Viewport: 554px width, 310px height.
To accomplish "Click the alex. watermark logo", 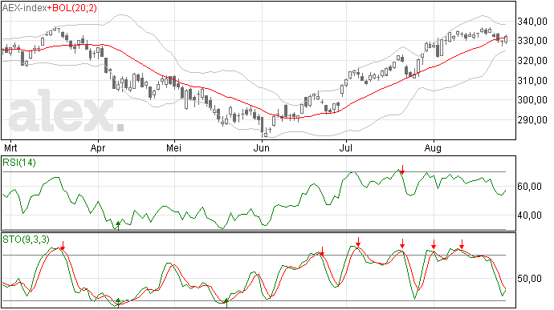I will click(66, 111).
